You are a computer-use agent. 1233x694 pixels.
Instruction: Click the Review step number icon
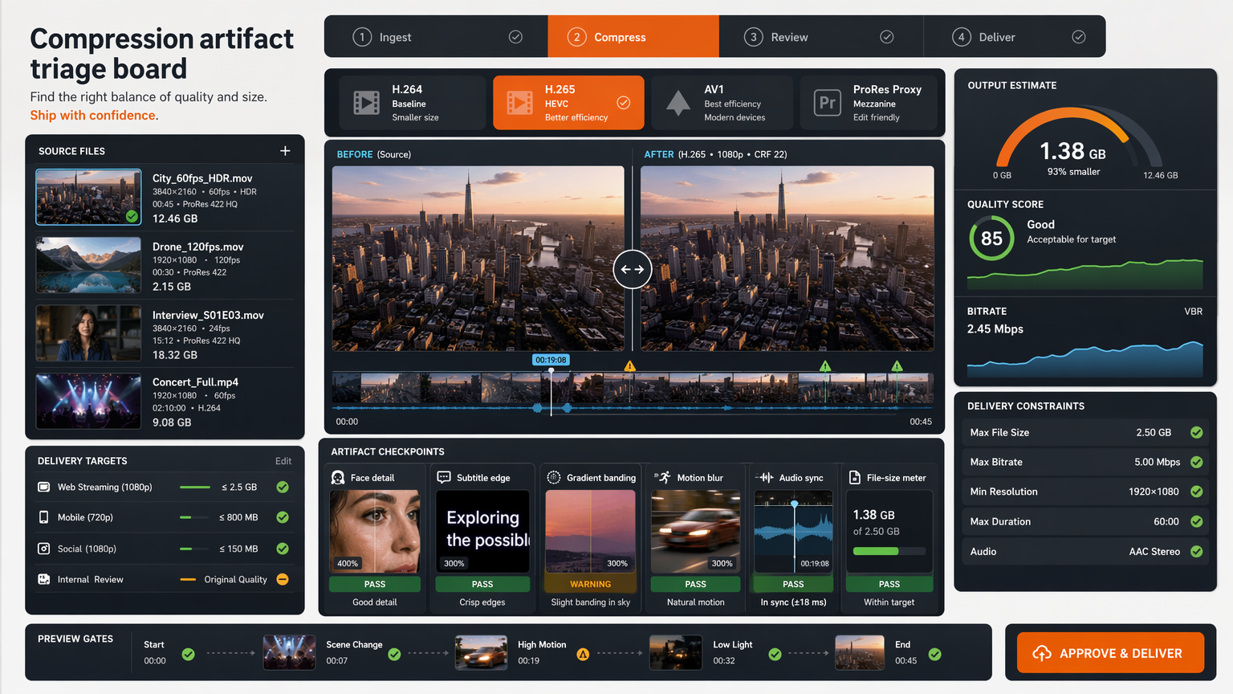[753, 37]
